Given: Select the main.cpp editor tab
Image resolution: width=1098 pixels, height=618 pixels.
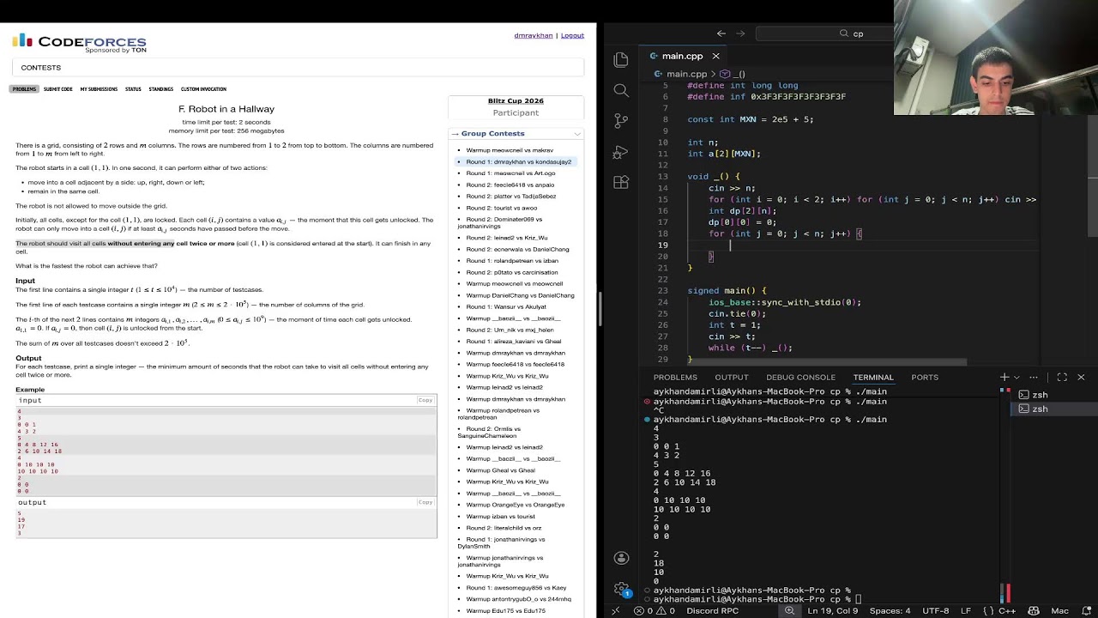Looking at the screenshot, I should pos(682,56).
